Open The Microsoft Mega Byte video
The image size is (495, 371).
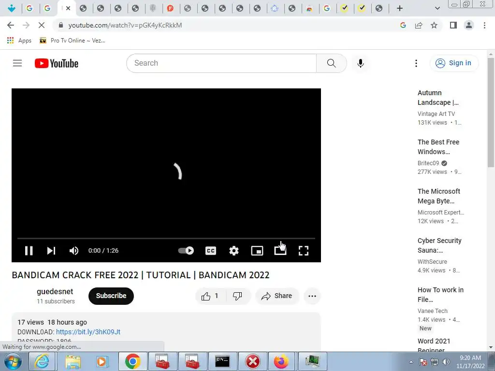pyautogui.click(x=439, y=196)
